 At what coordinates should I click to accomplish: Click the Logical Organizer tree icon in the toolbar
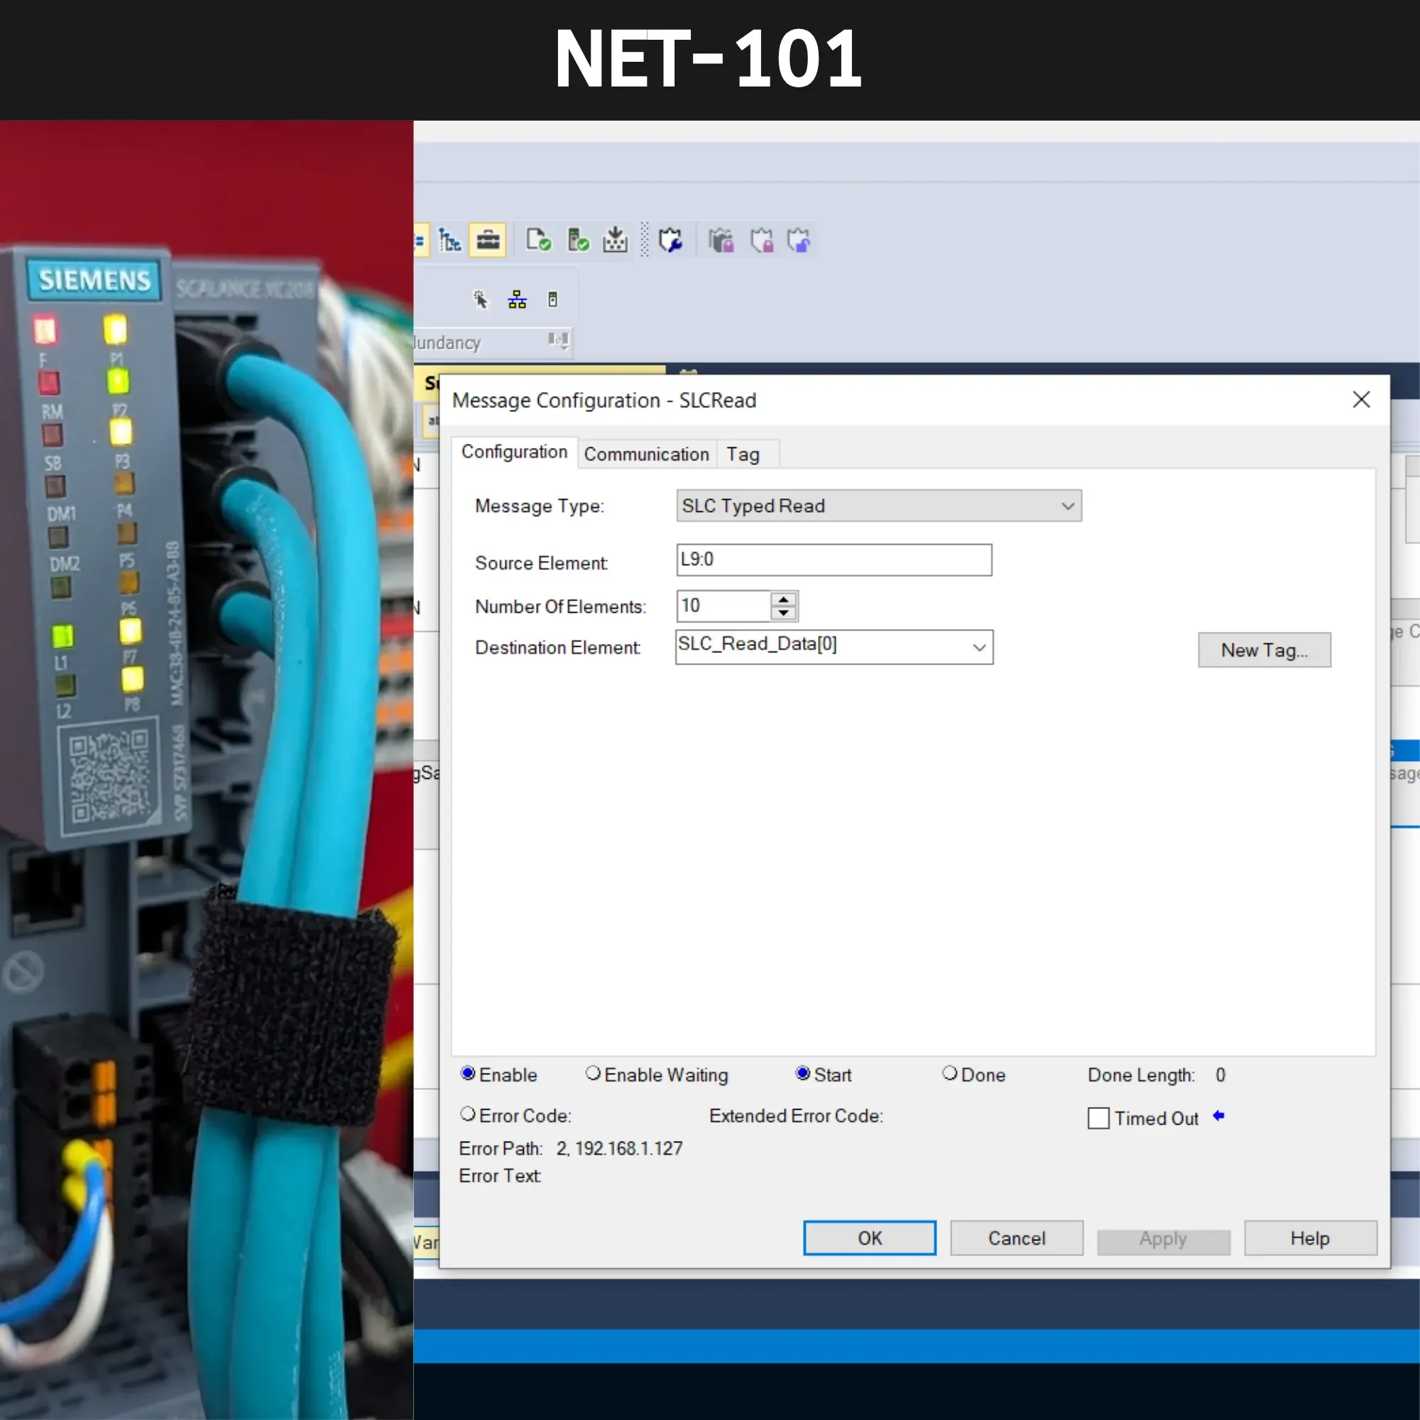point(449,241)
